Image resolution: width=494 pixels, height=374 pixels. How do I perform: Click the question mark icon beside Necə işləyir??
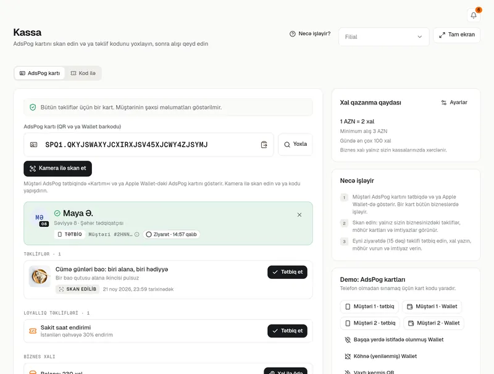tap(292, 34)
